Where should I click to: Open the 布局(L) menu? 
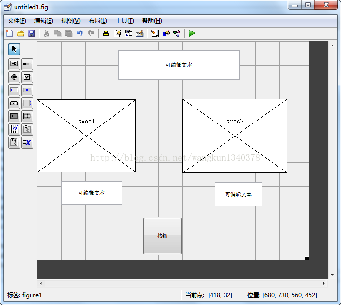pos(97,21)
